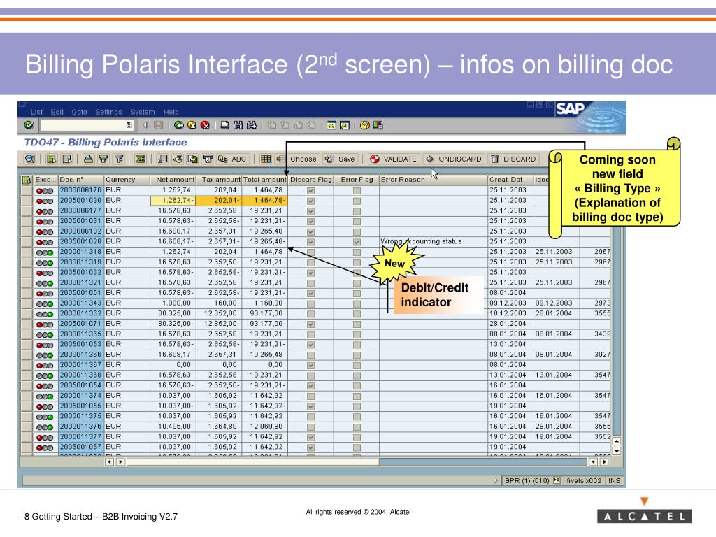This screenshot has height=537, width=716.
Task: Click the vertical scrollbar down arrow
Action: [x=617, y=451]
